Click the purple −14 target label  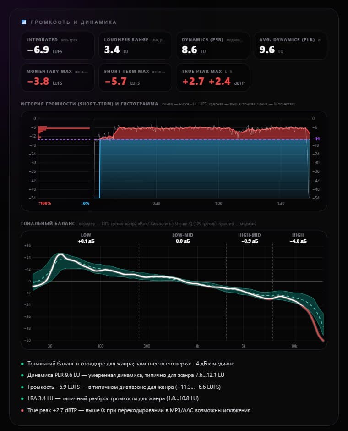click(316, 139)
